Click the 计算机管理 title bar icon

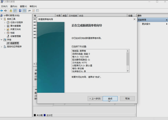pos(2,2)
